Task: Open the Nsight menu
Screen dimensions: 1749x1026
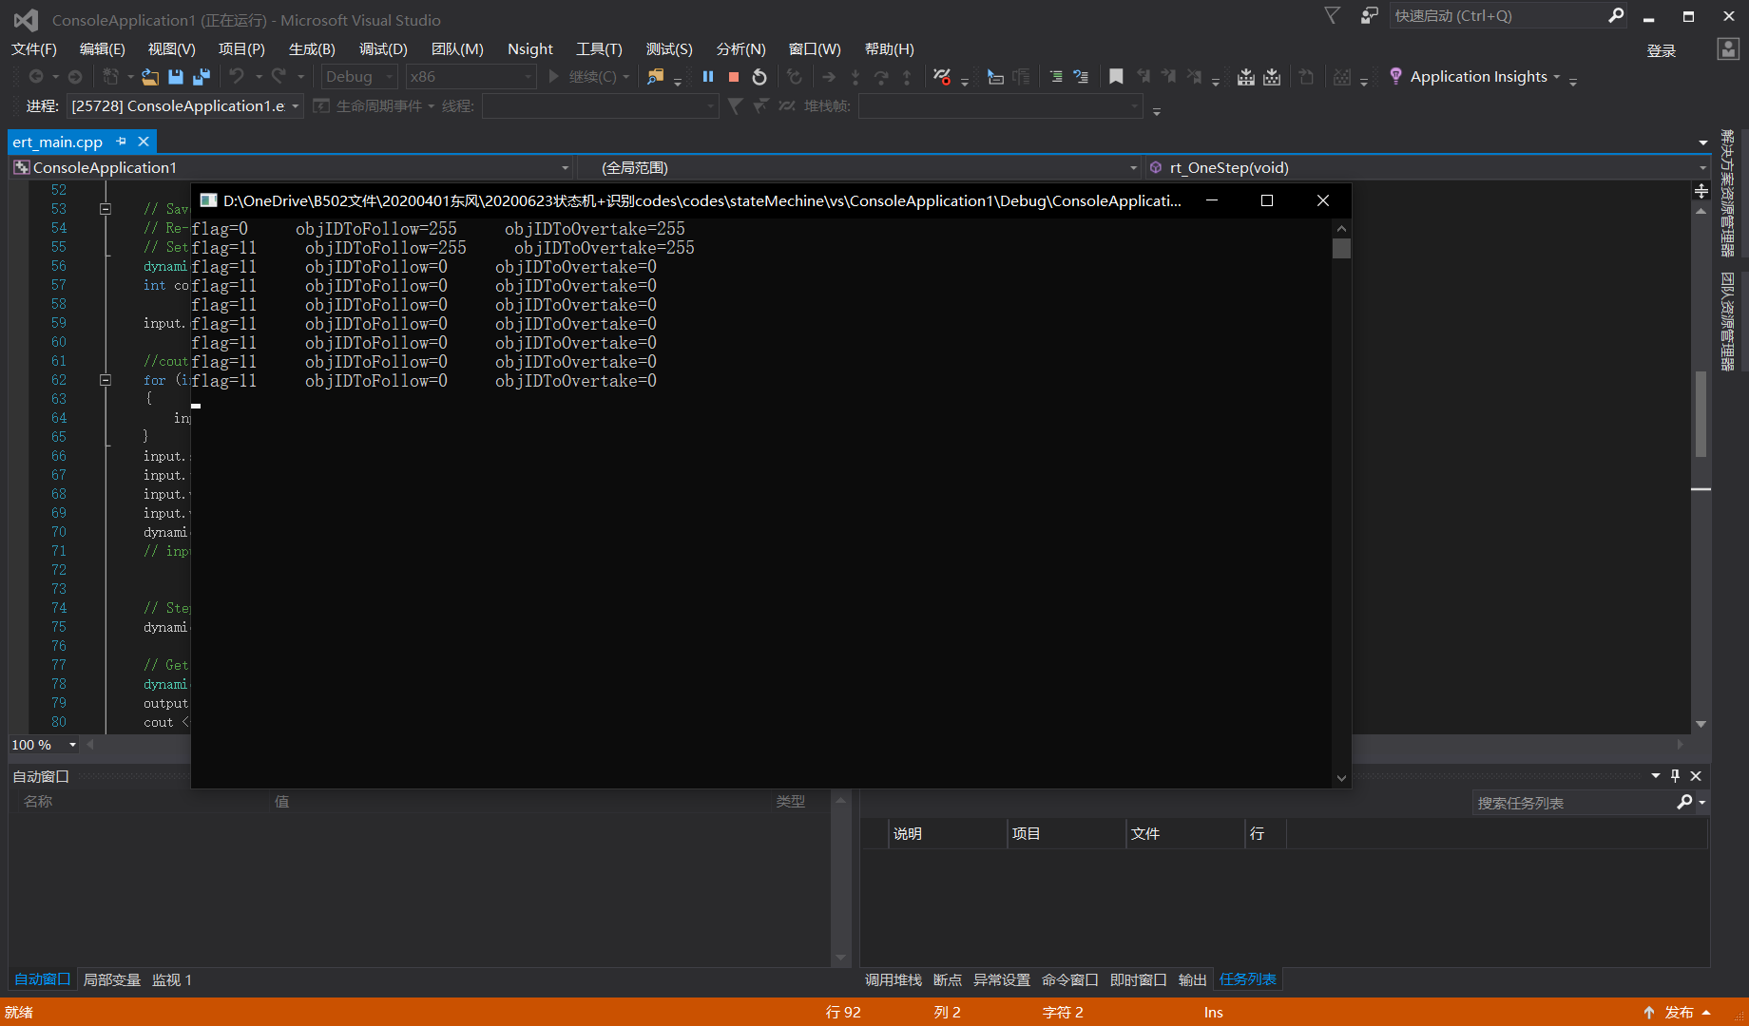Action: 529,49
